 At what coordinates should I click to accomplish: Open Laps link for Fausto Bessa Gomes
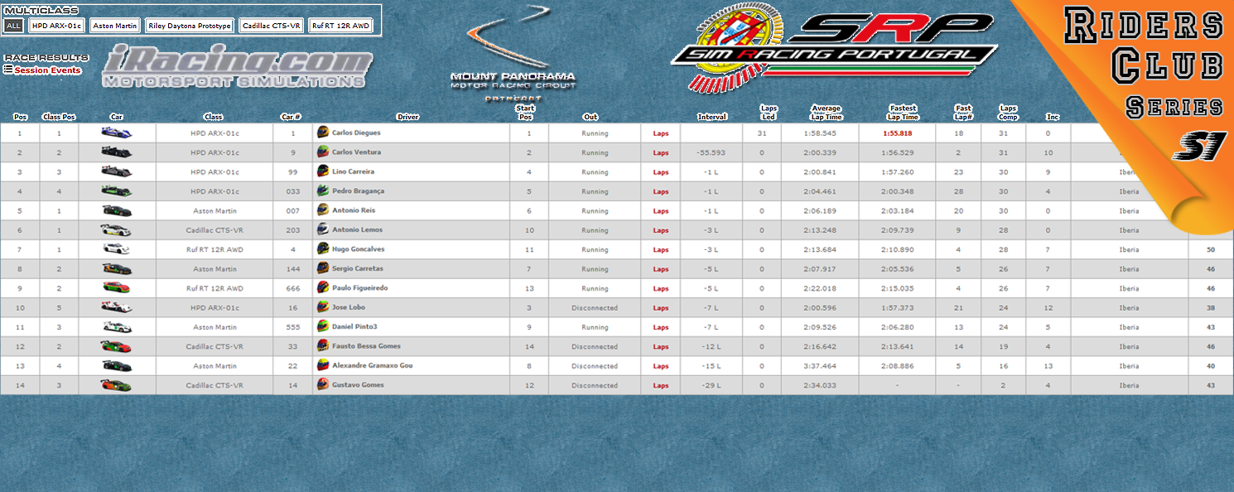tap(660, 347)
